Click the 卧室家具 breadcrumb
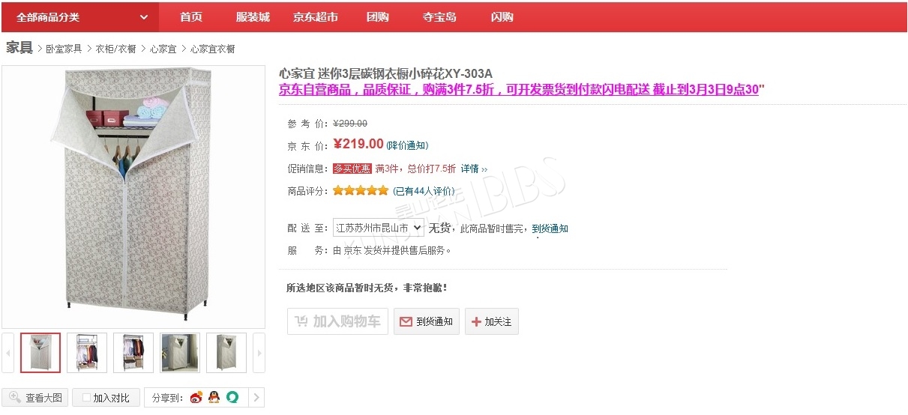The width and height of the screenshot is (908, 415). coord(64,49)
